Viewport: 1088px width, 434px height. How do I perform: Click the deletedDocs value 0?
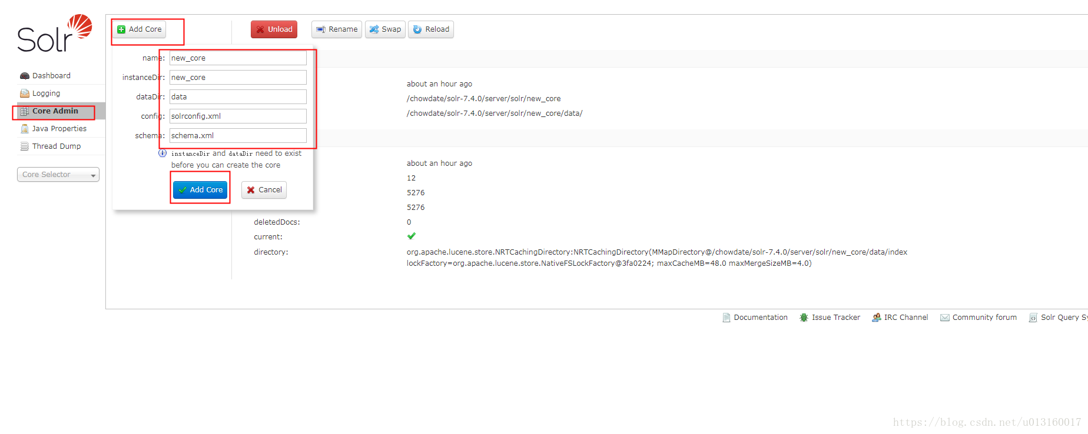click(409, 222)
